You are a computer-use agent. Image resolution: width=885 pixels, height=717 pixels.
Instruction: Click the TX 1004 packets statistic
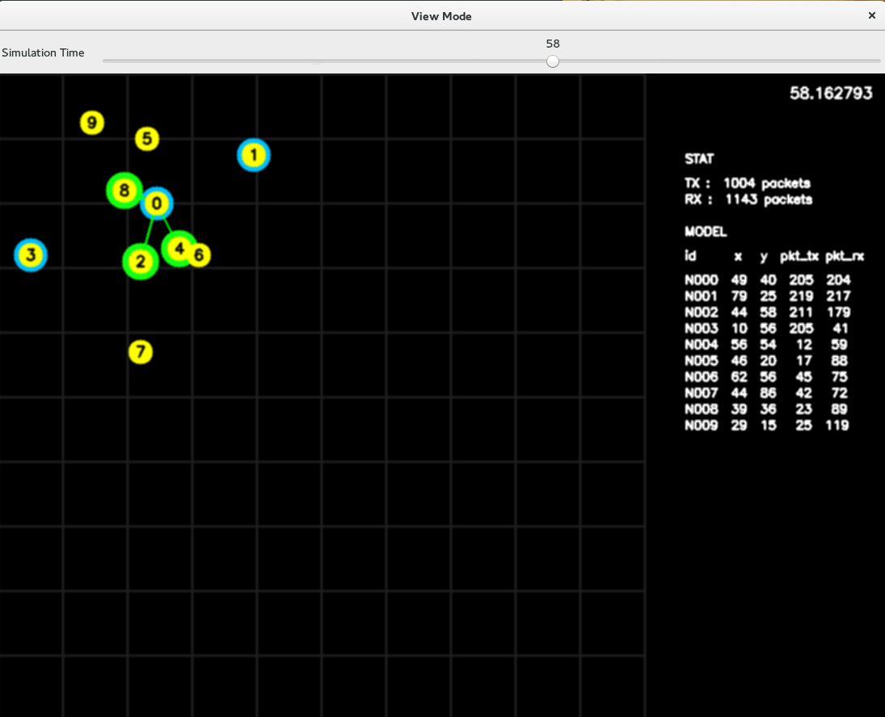pos(748,183)
